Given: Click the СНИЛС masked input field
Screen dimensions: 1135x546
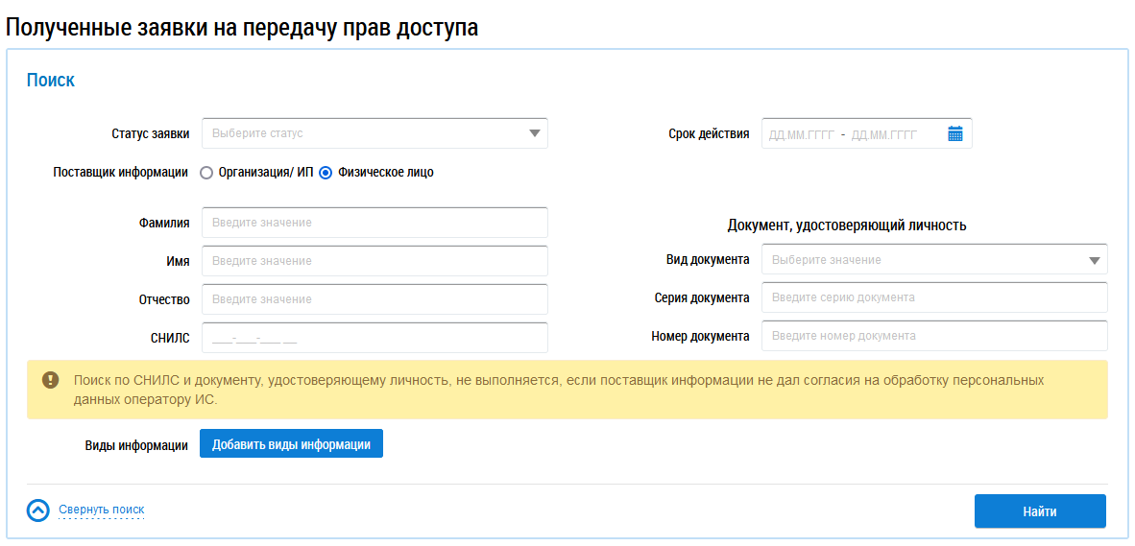Looking at the screenshot, I should 374,338.
